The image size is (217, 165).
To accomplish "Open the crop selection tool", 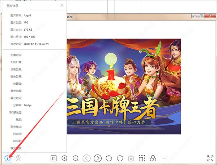I will click(142, 158).
